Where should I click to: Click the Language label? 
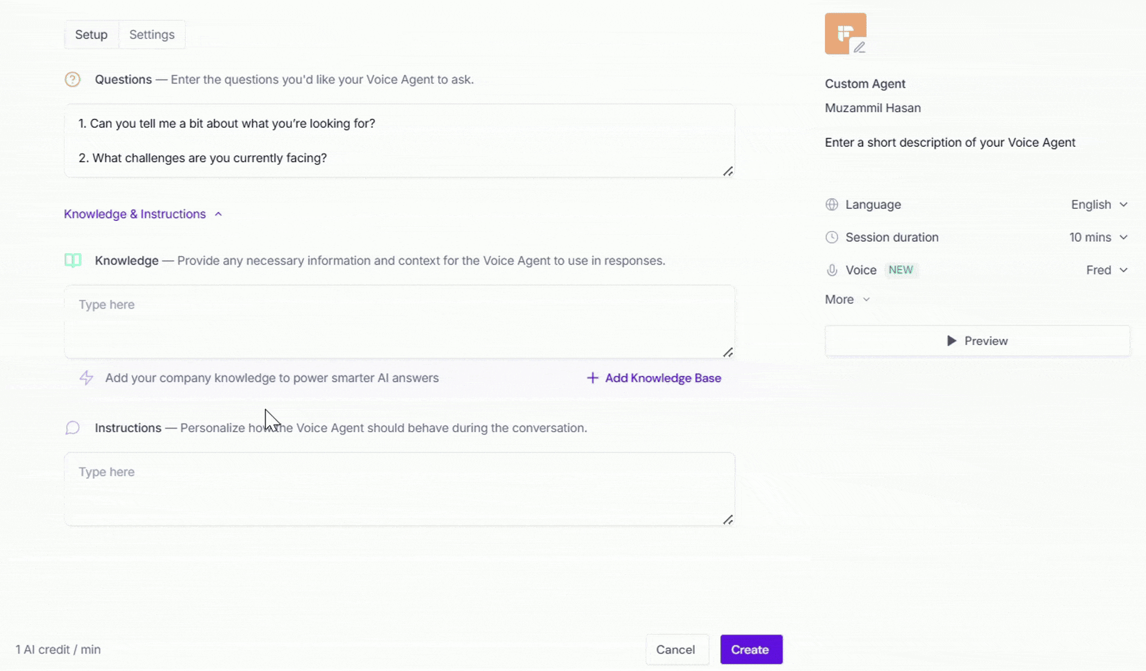[x=873, y=205]
